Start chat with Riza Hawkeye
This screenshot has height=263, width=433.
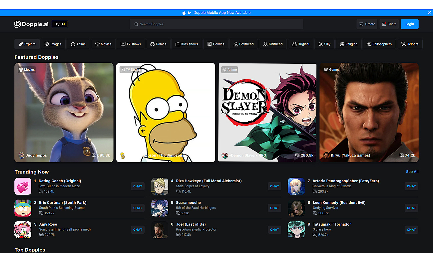pos(275,186)
